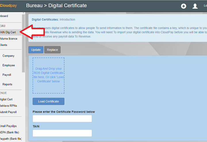
Task: Open Retrieve RPNs under Revenue
Action: click(x=8, y=106)
